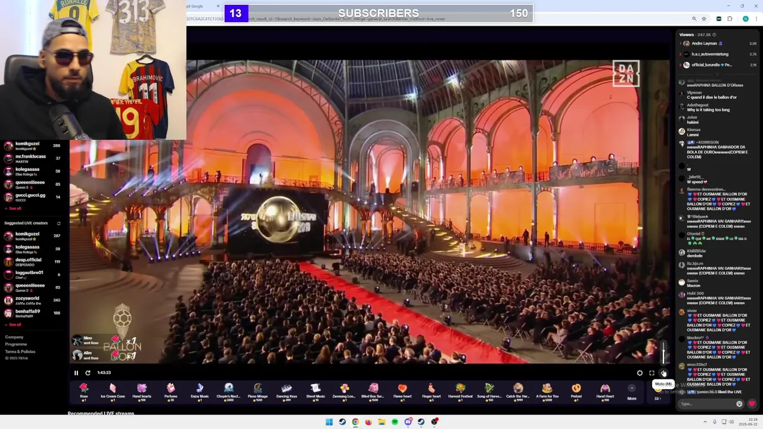763x429 pixels.
Task: Mute the stream with speaker icon
Action: 663,373
